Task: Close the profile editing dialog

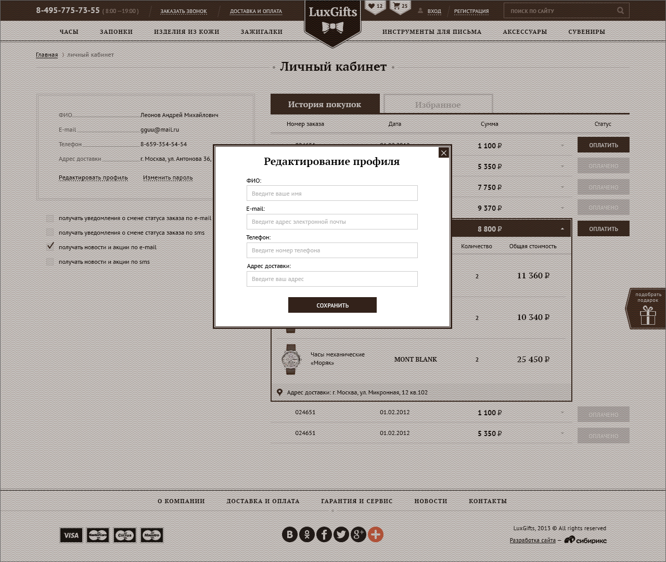Action: [x=443, y=152]
